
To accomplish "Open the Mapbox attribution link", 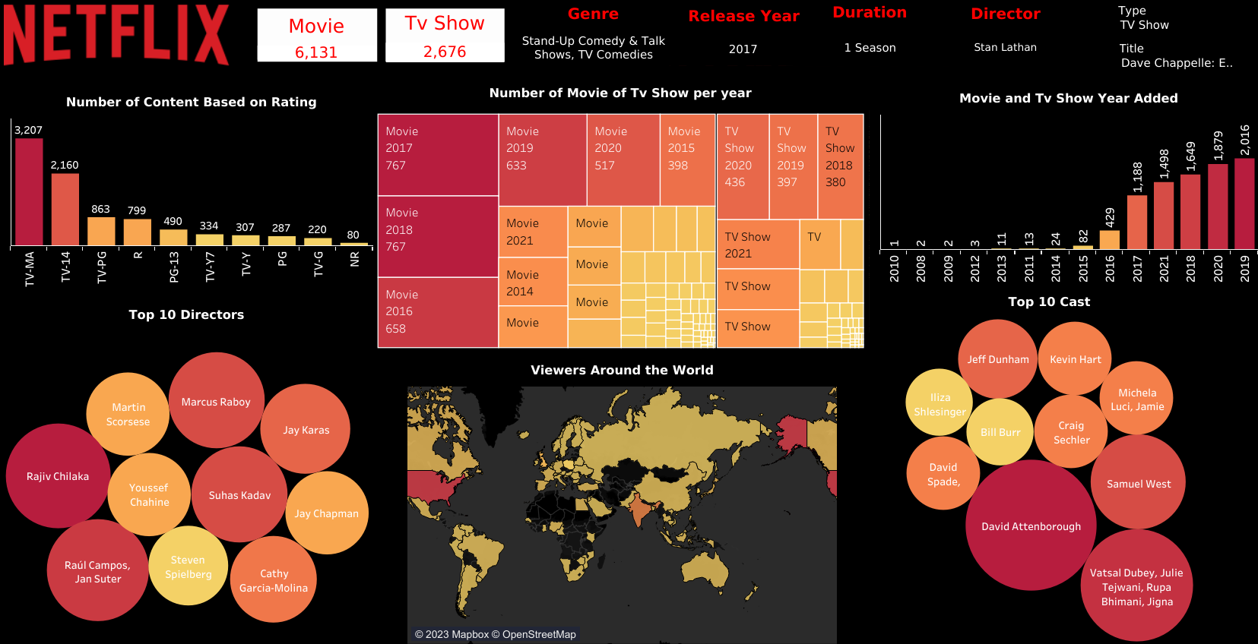I will click(x=452, y=634).
